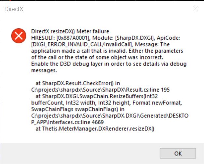Click the SharpDX.DXGI.SwapChain.ResizeBuffers stack line
This screenshot has height=164, width=204.
[97, 96]
